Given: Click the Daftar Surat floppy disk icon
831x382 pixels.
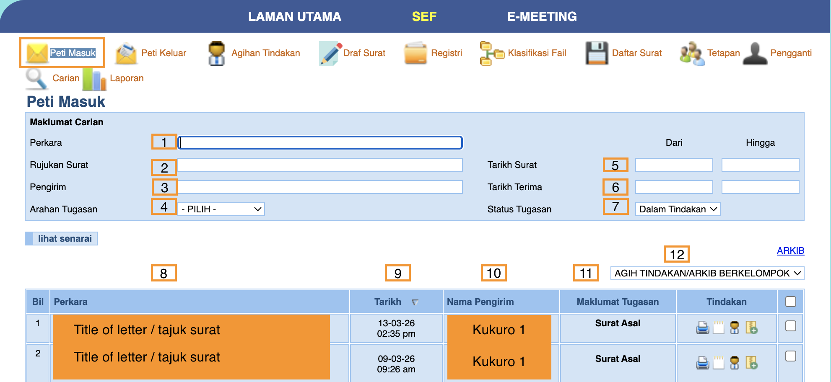Looking at the screenshot, I should 596,53.
